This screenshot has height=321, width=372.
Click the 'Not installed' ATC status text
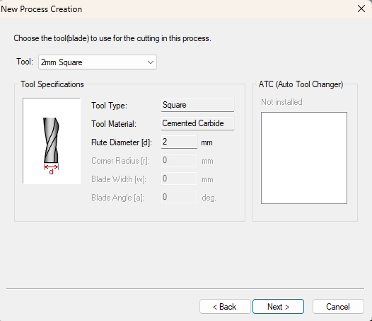pos(281,102)
